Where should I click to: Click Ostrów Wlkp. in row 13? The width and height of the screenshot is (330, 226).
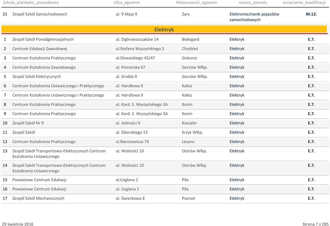(194, 151)
